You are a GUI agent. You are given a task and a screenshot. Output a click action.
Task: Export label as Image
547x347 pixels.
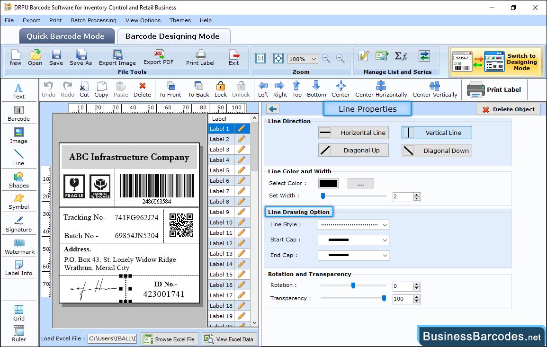tap(117, 58)
